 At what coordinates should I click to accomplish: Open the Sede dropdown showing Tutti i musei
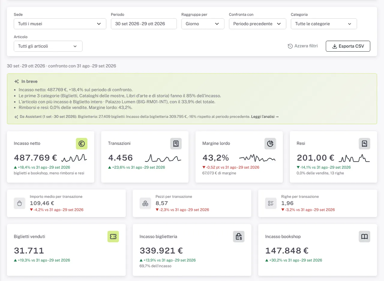(60, 24)
